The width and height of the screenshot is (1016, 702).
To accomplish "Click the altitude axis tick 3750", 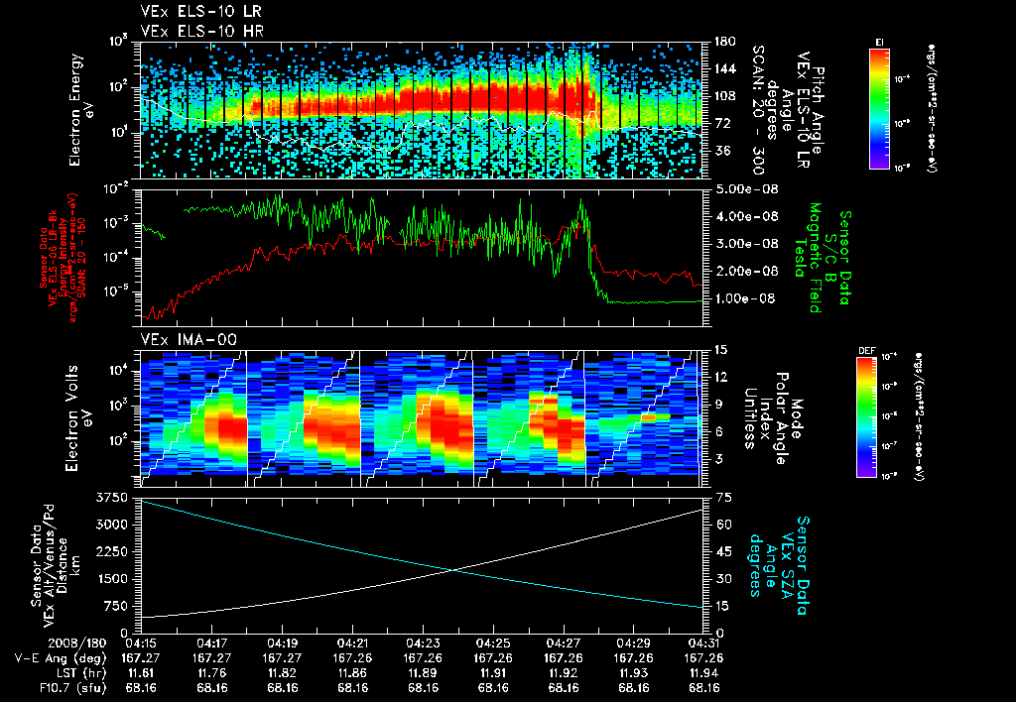I will (112, 498).
